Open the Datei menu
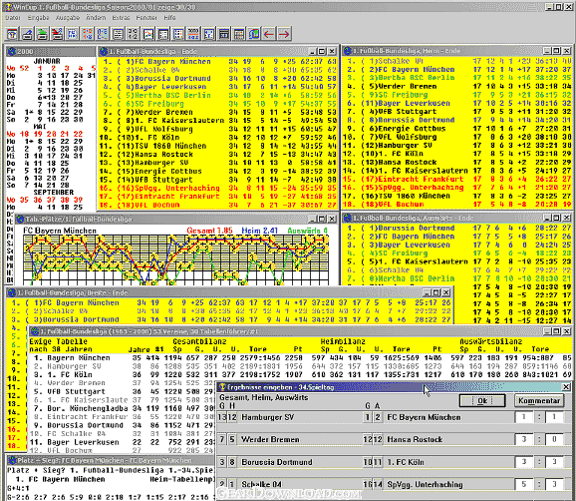 click(13, 17)
